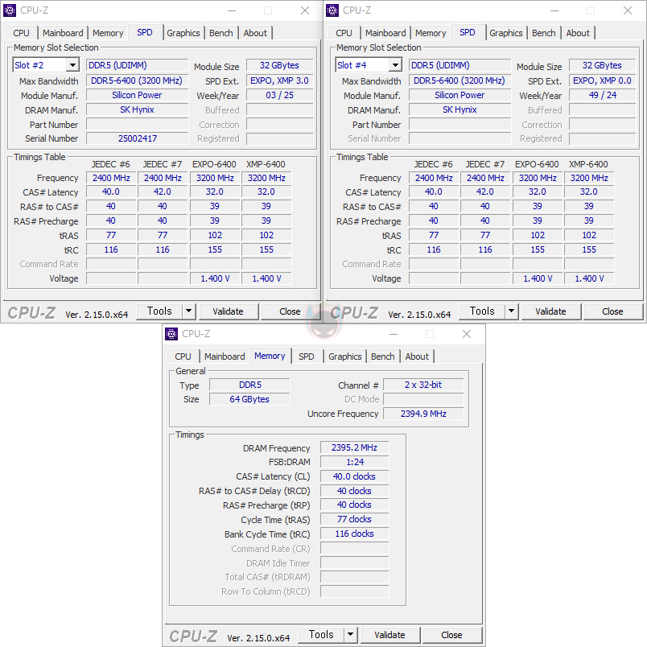Viewport: 647px width, 647px height.
Task: Click SK Hynix DRAM manufacturer in Slot #4 window
Action: click(460, 109)
